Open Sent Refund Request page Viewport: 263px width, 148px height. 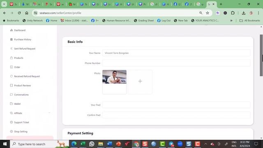(23, 49)
